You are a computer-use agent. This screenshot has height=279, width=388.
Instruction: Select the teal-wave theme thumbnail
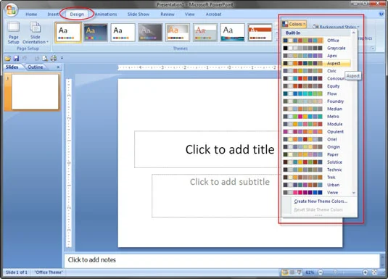[232, 33]
